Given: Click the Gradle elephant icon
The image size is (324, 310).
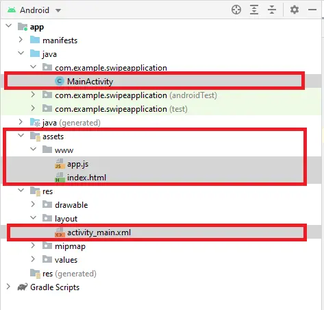Looking at the screenshot, I should [x=23, y=287].
